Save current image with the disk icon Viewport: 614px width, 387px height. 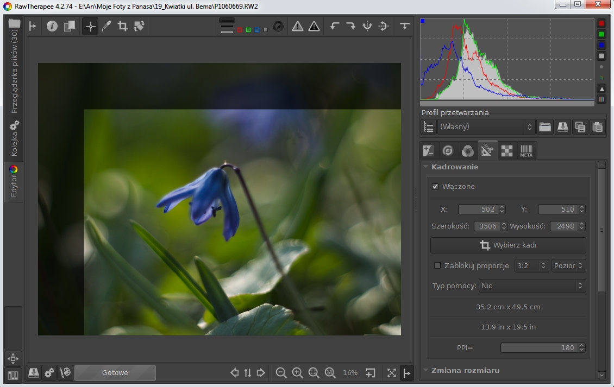(x=34, y=373)
